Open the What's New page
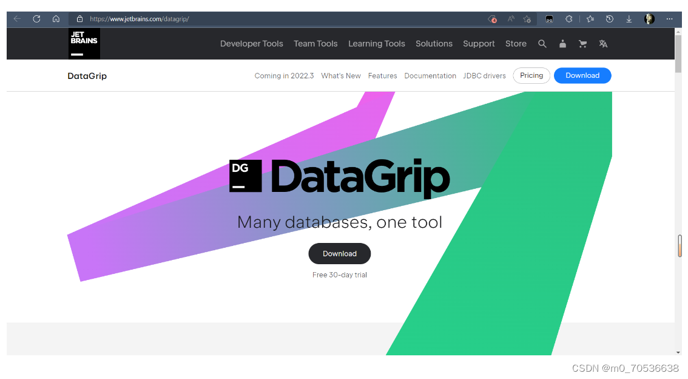 [x=341, y=76]
